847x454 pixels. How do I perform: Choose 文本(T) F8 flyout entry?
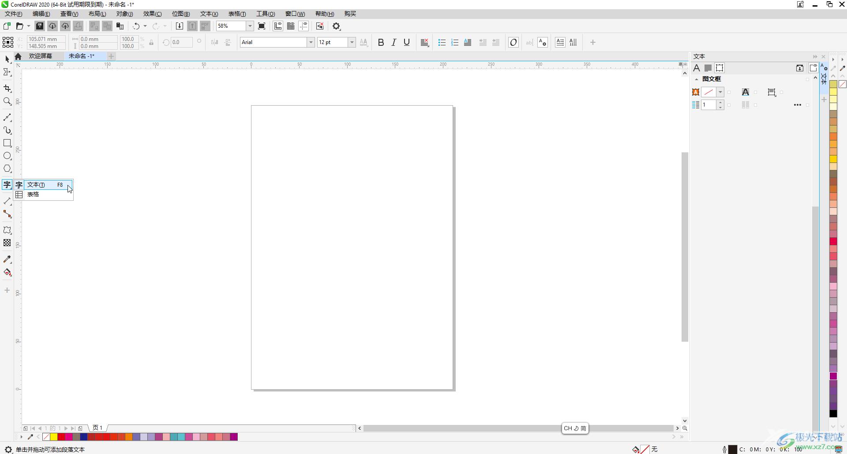[44, 185]
